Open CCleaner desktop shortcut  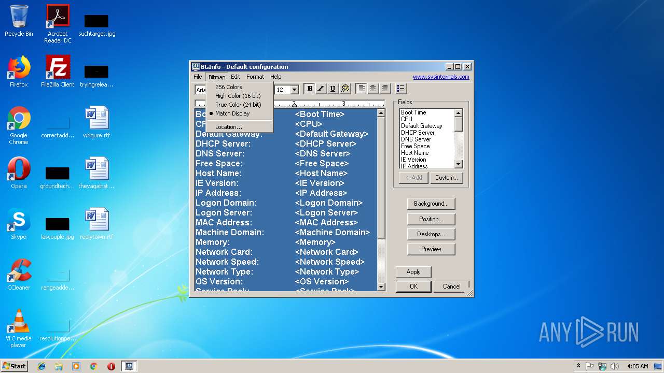[x=19, y=275]
